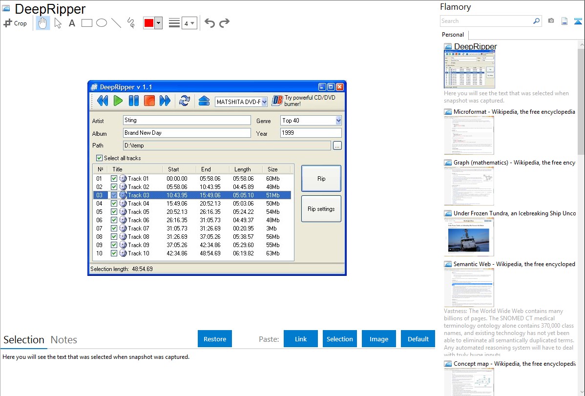Click the Restore button
This screenshot has height=396, width=585.
215,339
